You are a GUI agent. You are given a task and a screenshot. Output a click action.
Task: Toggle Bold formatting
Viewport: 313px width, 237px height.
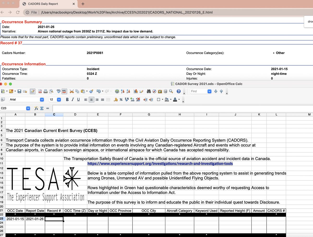(x=67, y=99)
